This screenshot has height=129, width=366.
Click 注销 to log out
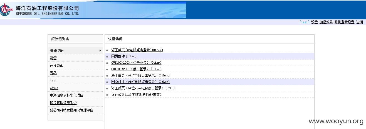coord(359,22)
